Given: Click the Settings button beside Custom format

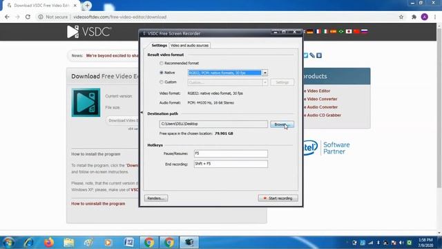Looking at the screenshot, I should (x=282, y=82).
